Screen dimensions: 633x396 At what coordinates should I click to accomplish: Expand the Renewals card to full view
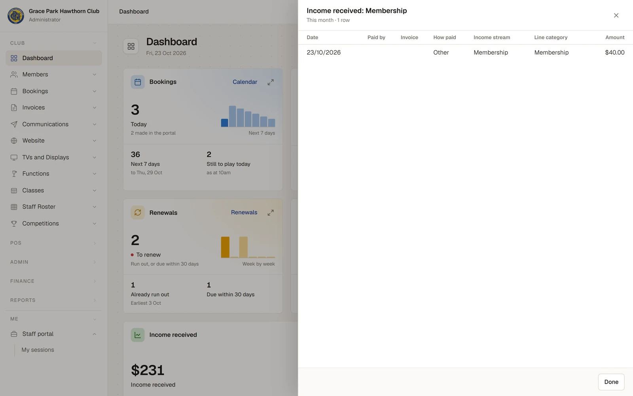pyautogui.click(x=271, y=213)
